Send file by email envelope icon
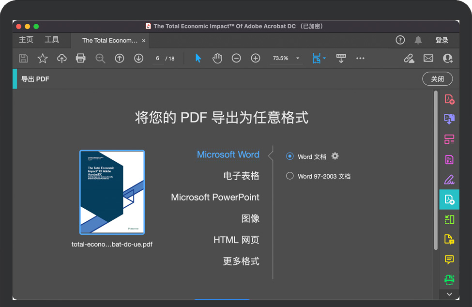 pos(428,58)
